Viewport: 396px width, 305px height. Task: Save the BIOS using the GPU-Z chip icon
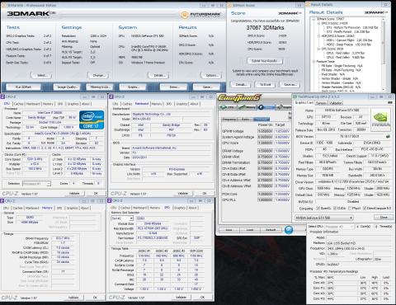pyautogui.click(x=388, y=136)
